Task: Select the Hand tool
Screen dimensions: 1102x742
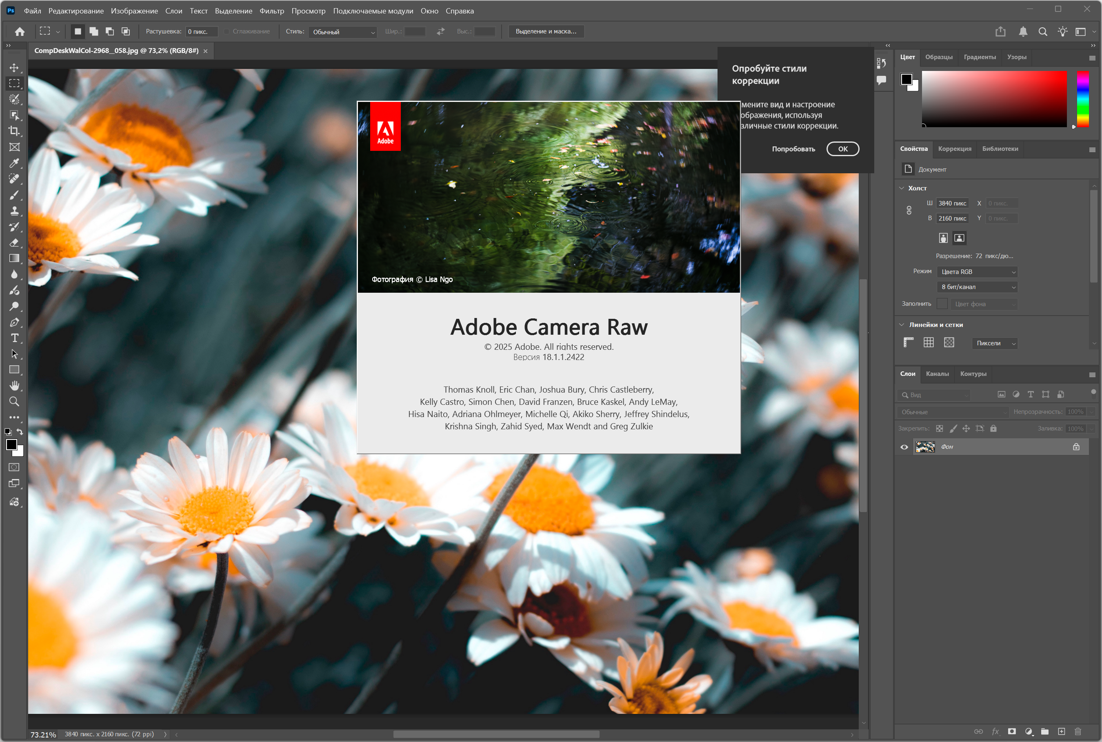Action: coord(14,385)
